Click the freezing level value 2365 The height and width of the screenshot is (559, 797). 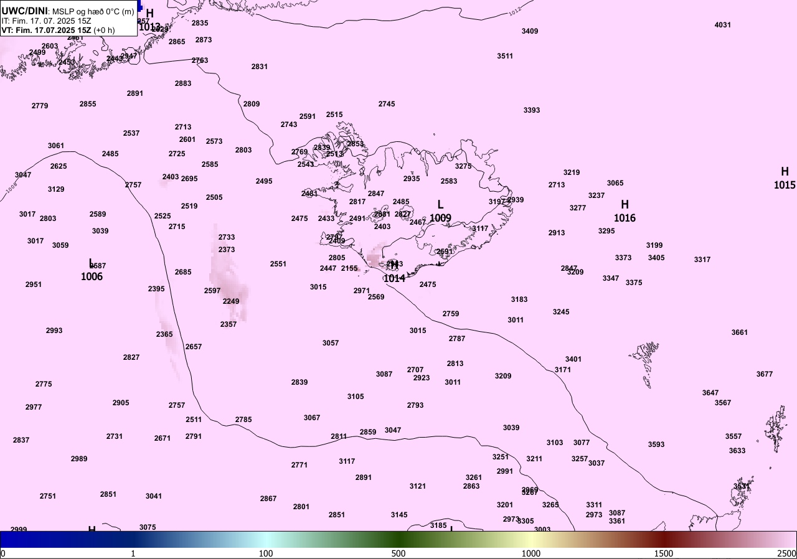pos(164,334)
